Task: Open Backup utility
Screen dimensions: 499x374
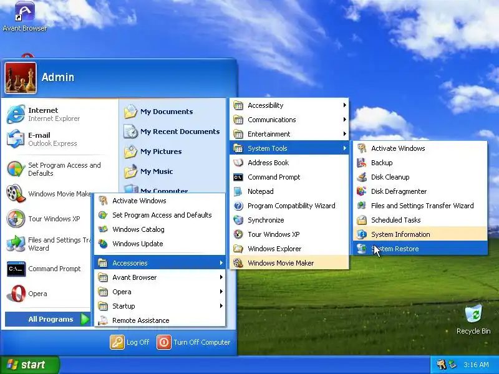Action: tap(420, 163)
